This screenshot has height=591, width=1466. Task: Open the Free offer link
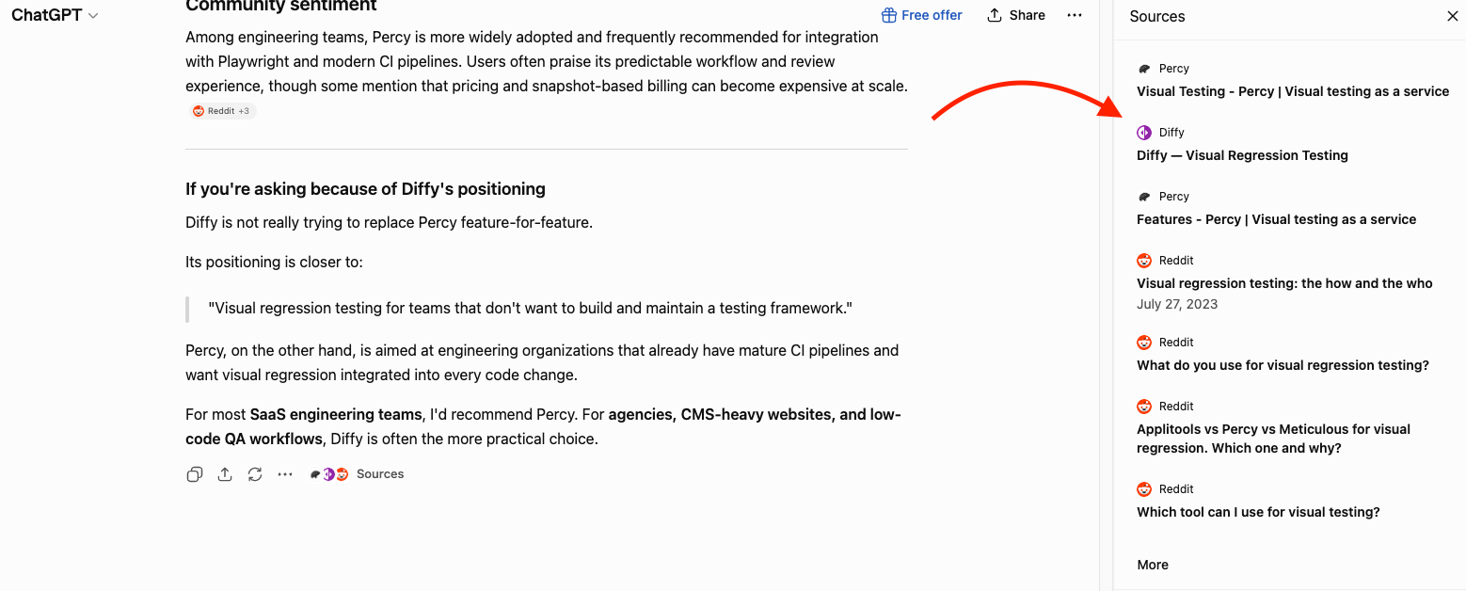point(922,15)
